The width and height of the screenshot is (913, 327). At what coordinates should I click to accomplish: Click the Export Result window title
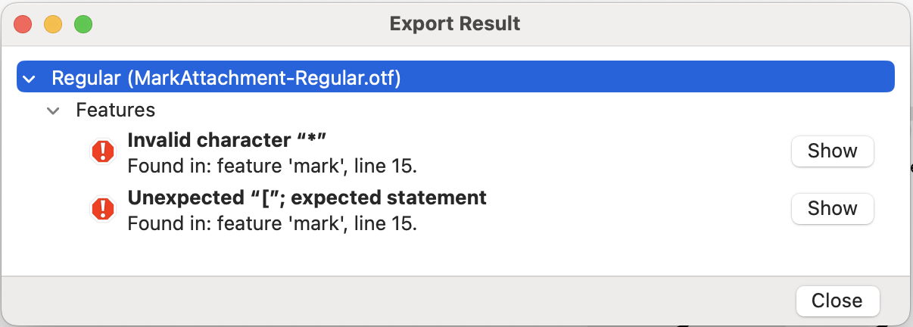coord(455,23)
